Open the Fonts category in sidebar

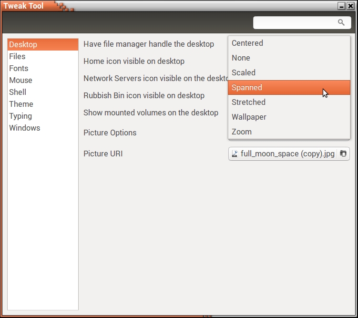[x=19, y=68]
